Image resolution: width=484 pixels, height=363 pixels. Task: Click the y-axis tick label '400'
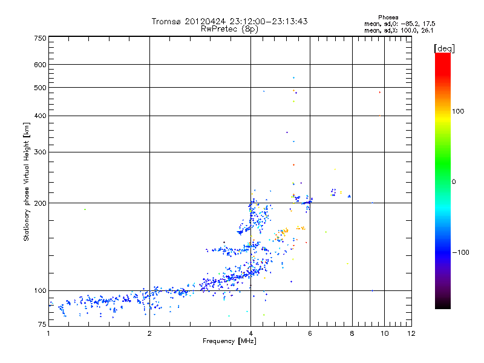(41, 116)
